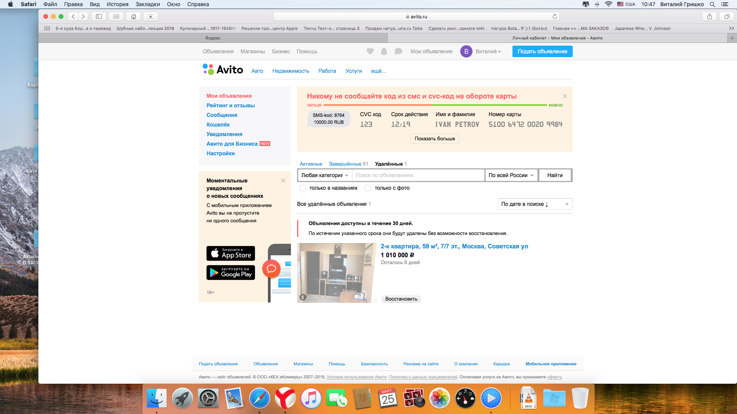Enable 'только с фото' checkbox

click(368, 188)
